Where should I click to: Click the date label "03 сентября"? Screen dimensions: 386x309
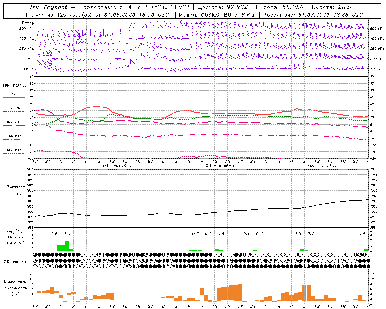pos(322,166)
